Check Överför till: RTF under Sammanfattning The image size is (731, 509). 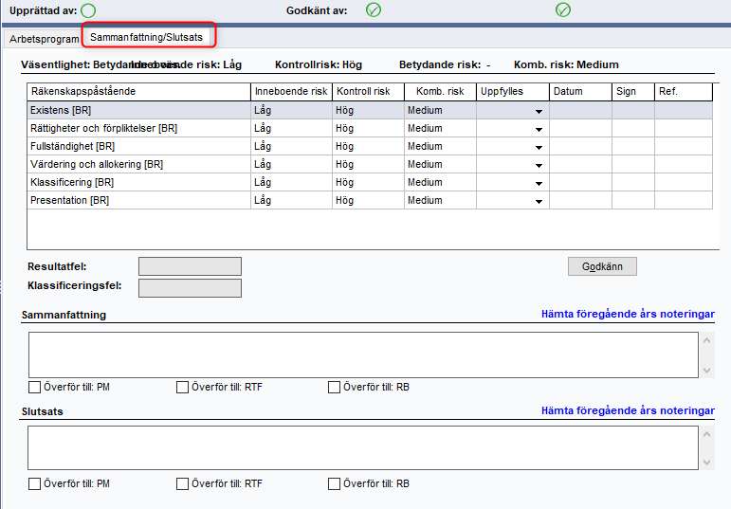point(182,388)
